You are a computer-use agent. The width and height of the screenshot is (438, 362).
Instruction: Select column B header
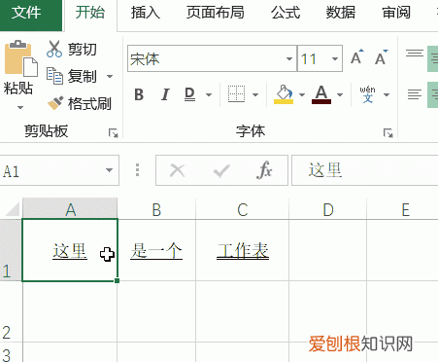point(156,209)
